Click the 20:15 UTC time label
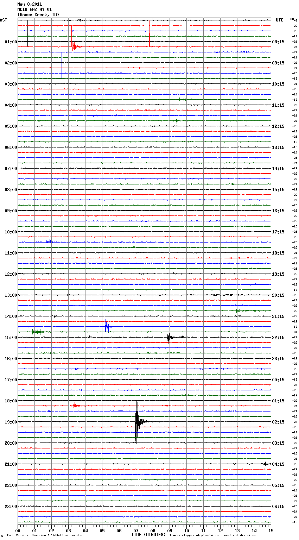Viewport: 299px width, 540px height. [278, 295]
